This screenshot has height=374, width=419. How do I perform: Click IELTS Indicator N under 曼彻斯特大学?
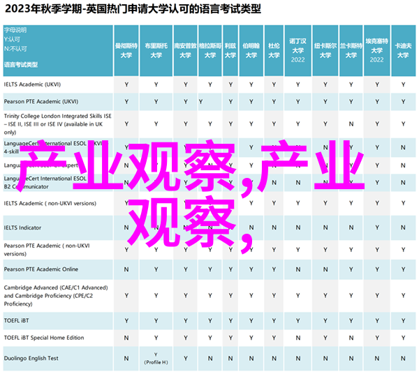point(126,227)
